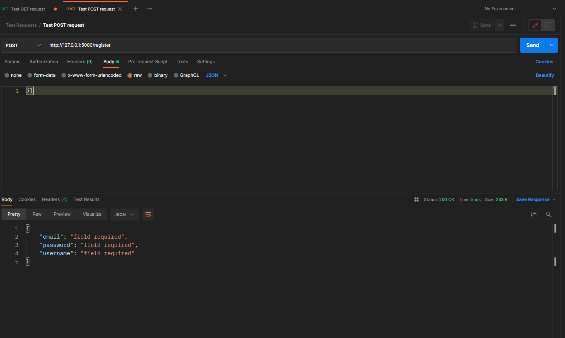Open the No Environment dropdown
This screenshot has width=565, height=338.
(520, 9)
